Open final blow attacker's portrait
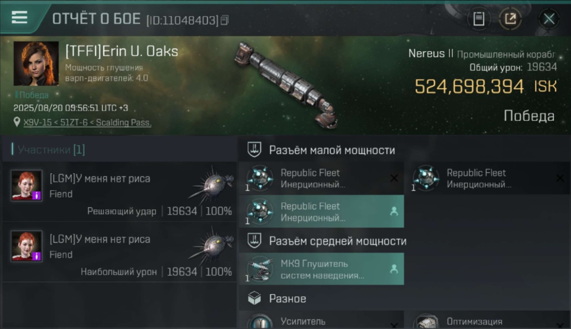This screenshot has height=329, width=571. pos(27,186)
